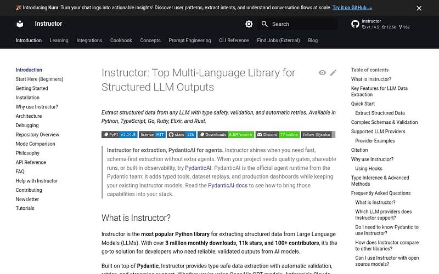Open Find Jobs (External) tab
Viewport: 439px width, 274px height.
[x=278, y=40]
